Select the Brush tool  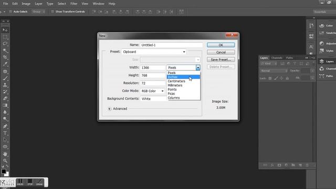5,78
